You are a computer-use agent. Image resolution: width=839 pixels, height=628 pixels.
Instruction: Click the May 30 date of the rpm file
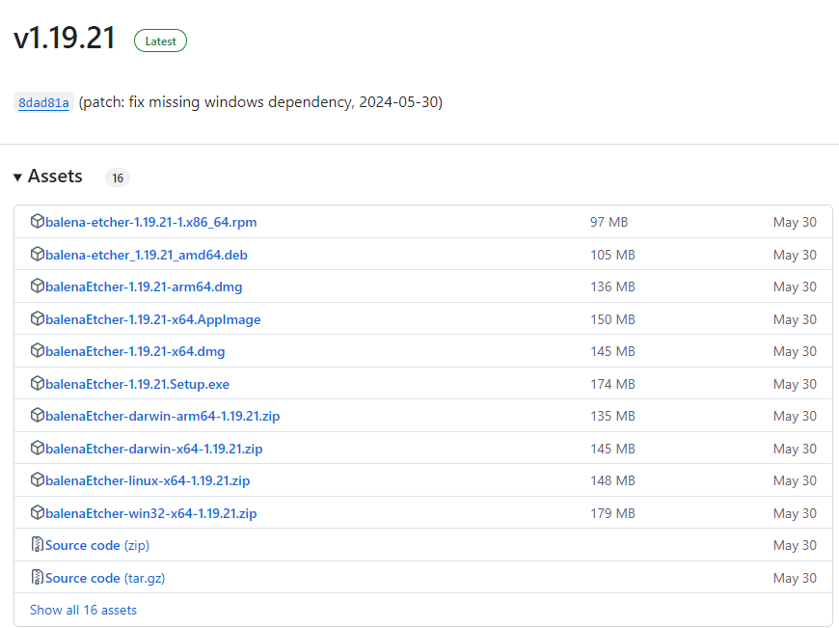click(795, 222)
